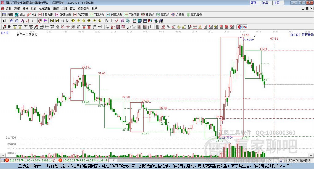Launch the 江恩轮 Gann wheel

point(148,15)
